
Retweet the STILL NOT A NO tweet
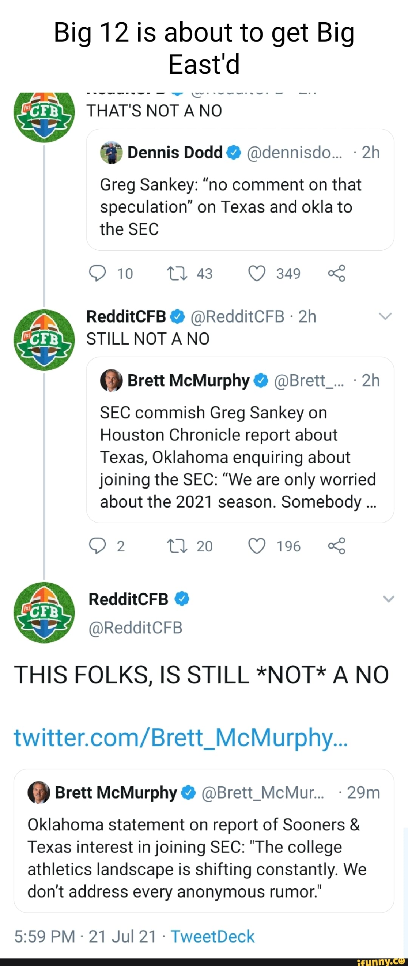pyautogui.click(x=177, y=546)
